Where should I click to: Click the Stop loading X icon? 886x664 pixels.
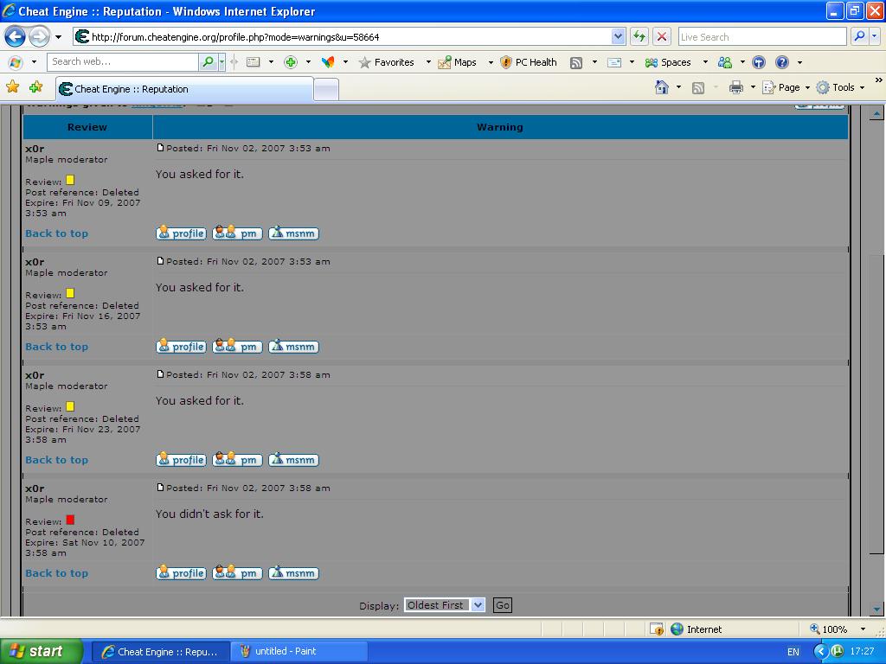click(x=662, y=36)
